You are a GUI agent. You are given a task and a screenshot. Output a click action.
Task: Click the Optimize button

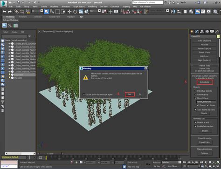point(204,153)
